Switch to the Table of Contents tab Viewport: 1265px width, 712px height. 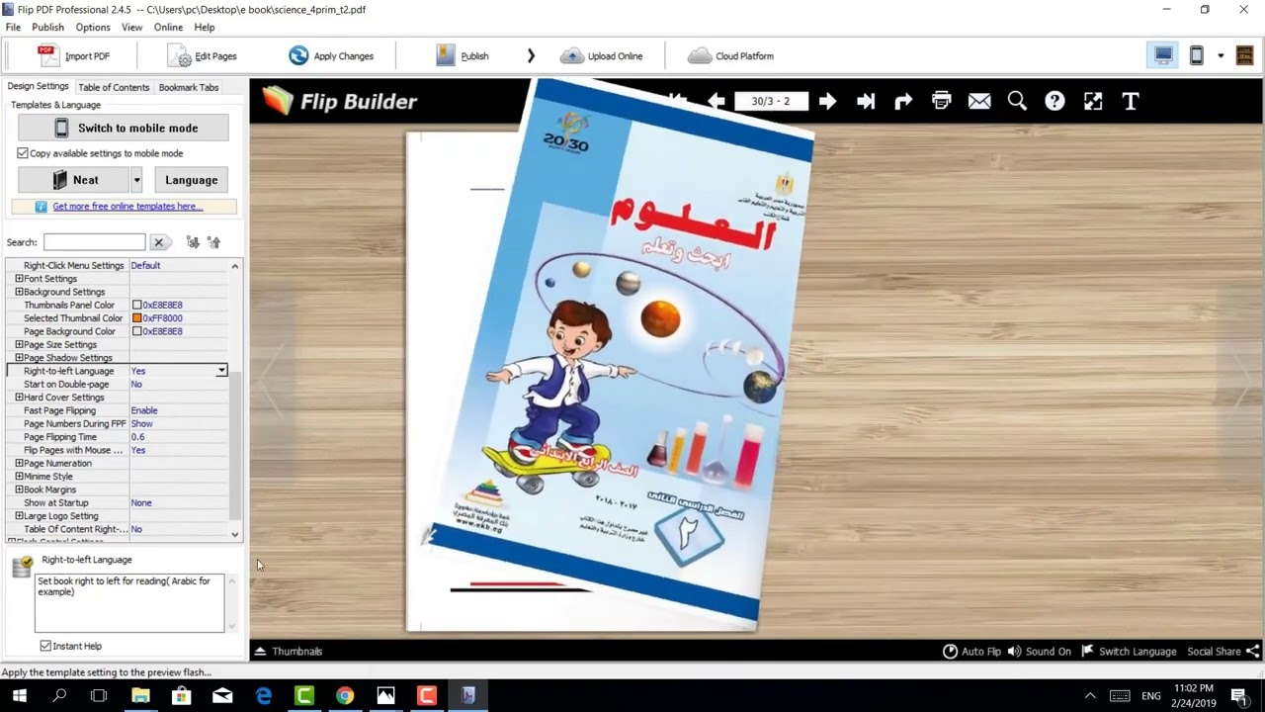114,87
